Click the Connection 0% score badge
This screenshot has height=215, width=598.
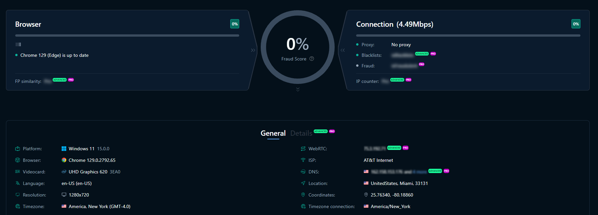(576, 24)
